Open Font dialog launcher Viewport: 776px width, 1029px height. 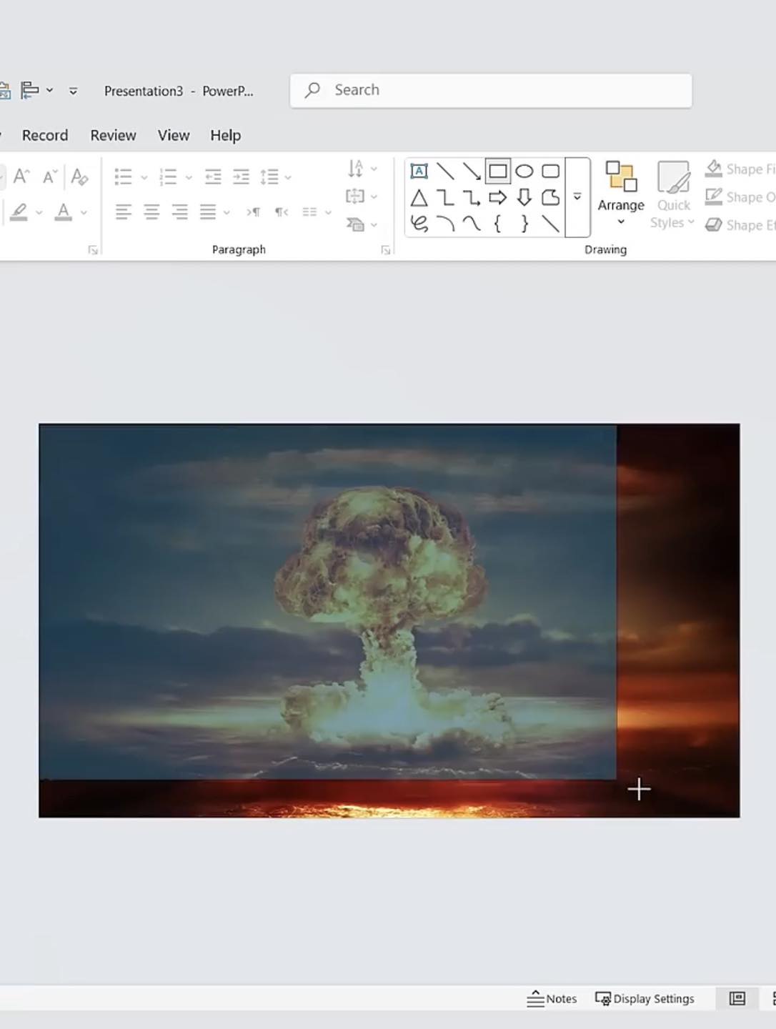click(x=93, y=250)
